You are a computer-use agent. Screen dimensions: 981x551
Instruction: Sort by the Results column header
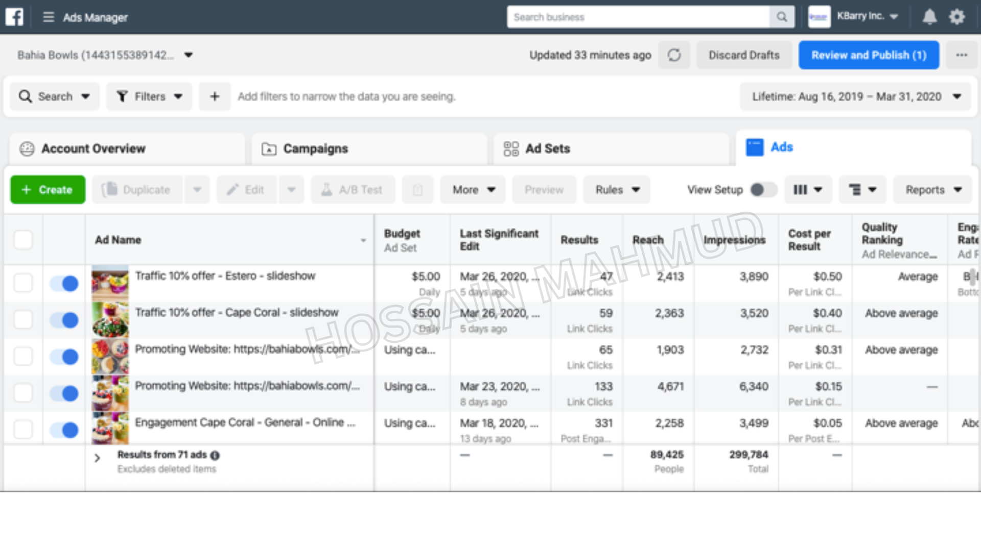pos(587,240)
